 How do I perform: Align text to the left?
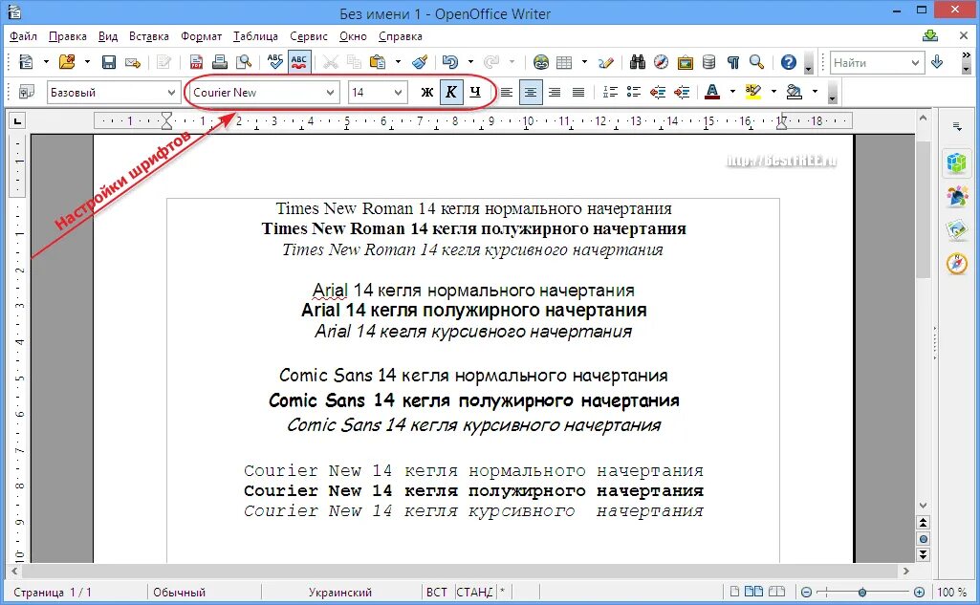tap(507, 93)
